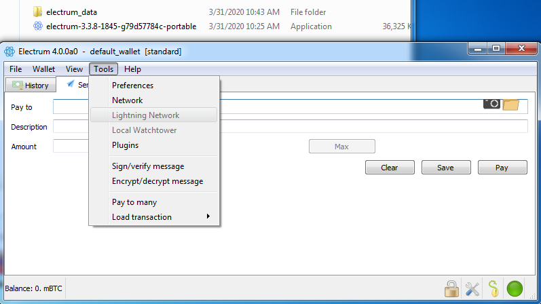This screenshot has width=541, height=304.
Task: Open the File menu
Action: pos(16,69)
